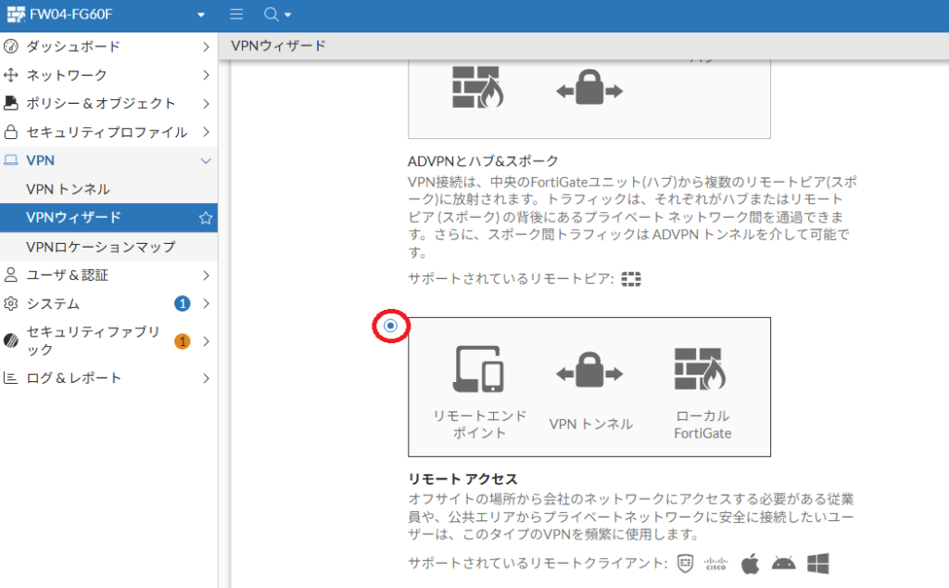Click the Apple client icon

coord(751,563)
